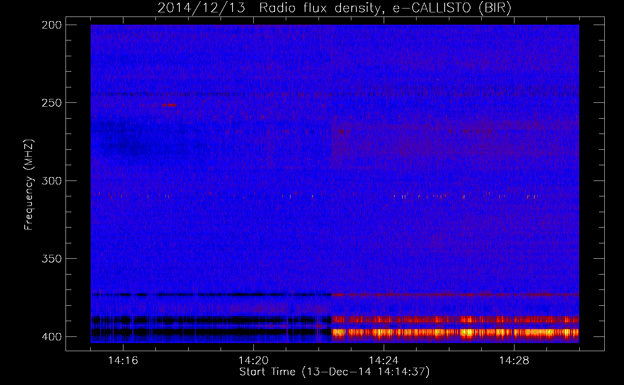Click the bright yellow band near 400 MHz

pos(455,332)
